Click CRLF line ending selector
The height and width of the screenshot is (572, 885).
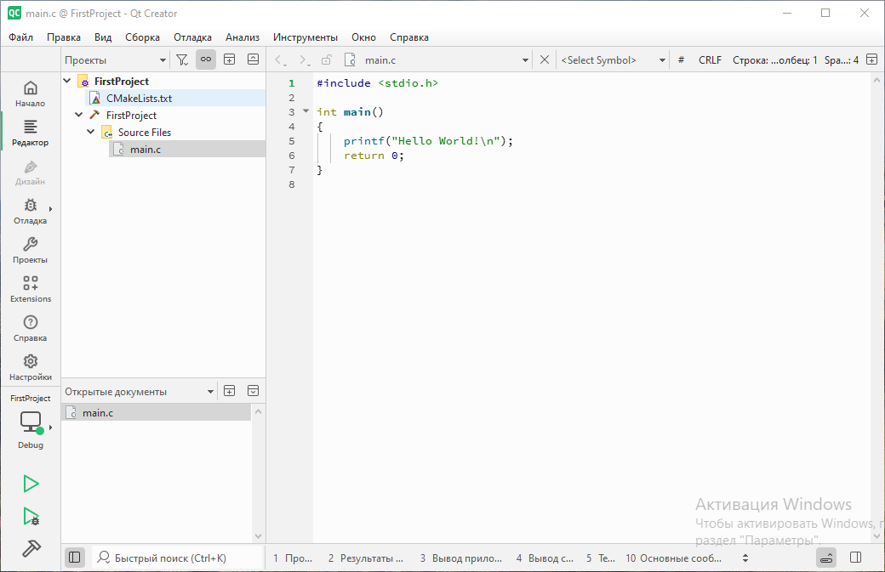click(x=710, y=59)
